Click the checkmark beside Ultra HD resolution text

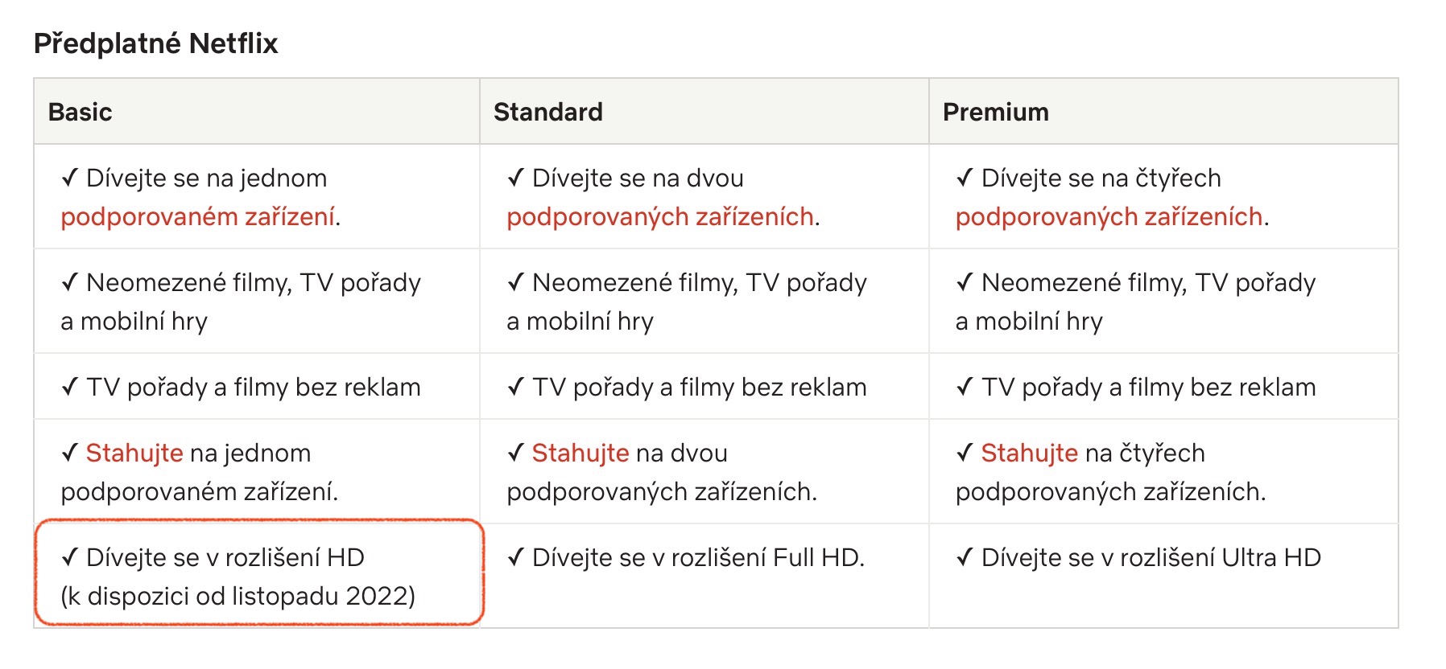click(x=965, y=557)
